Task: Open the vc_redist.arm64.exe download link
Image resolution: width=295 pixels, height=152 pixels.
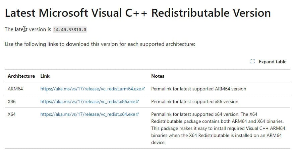Action: pos(91,89)
